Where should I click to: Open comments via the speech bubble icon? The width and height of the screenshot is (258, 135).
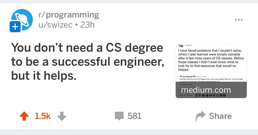point(119,116)
